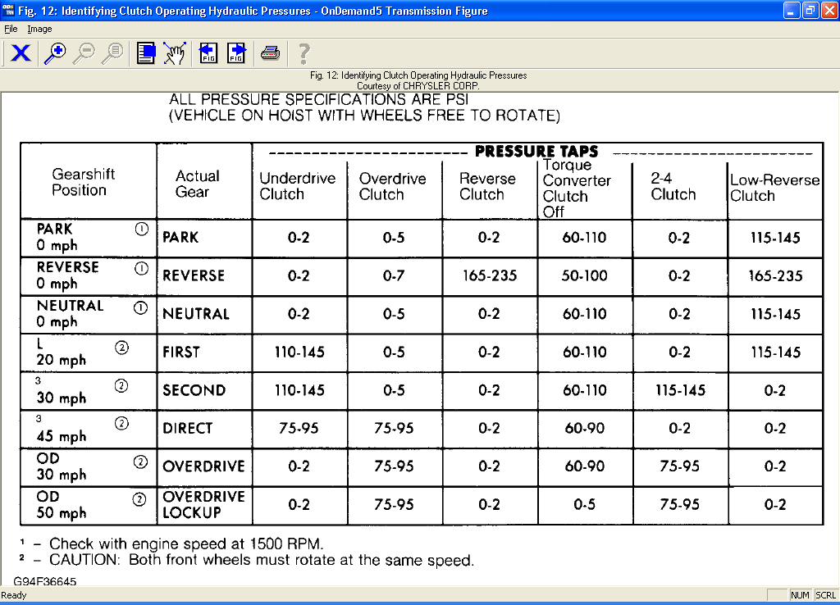The width and height of the screenshot is (840, 605).
Task: Click 'Torque Converter Clutch Off' column header
Action: [x=577, y=189]
